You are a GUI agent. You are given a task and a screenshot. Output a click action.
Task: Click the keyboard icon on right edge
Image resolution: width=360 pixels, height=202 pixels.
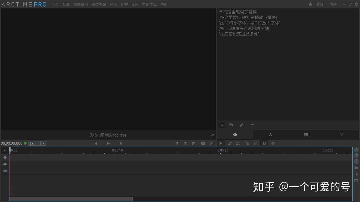coord(356,181)
